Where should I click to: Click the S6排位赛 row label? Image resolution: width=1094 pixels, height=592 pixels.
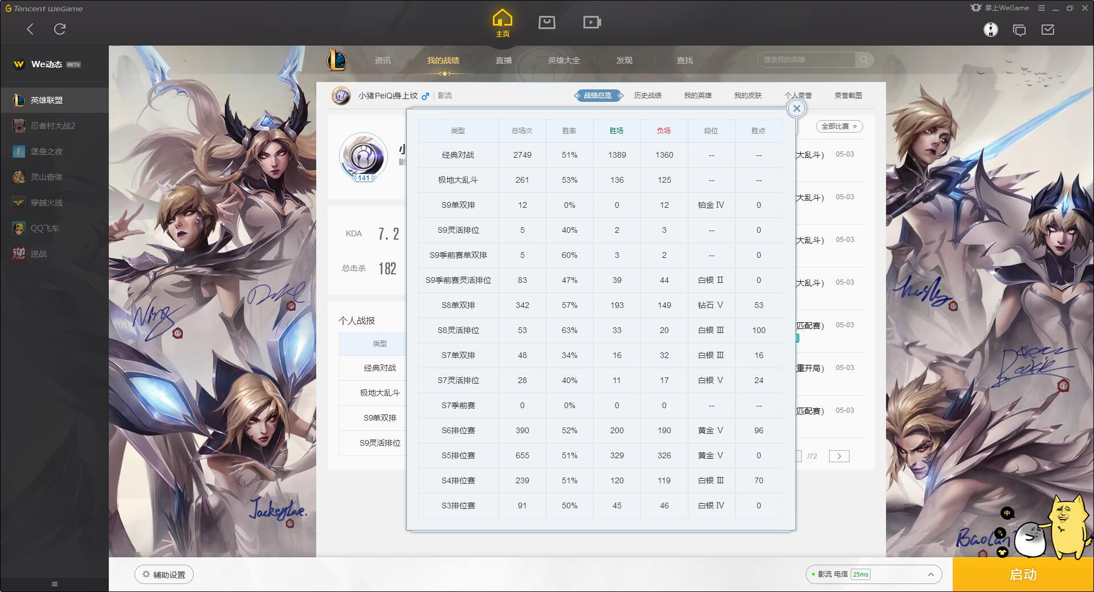click(458, 430)
